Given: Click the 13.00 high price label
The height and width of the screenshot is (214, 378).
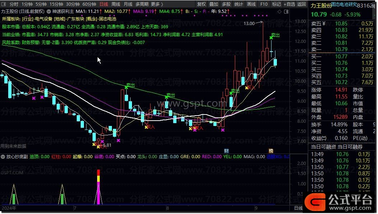Looking at the screenshot, I should click(x=249, y=23).
